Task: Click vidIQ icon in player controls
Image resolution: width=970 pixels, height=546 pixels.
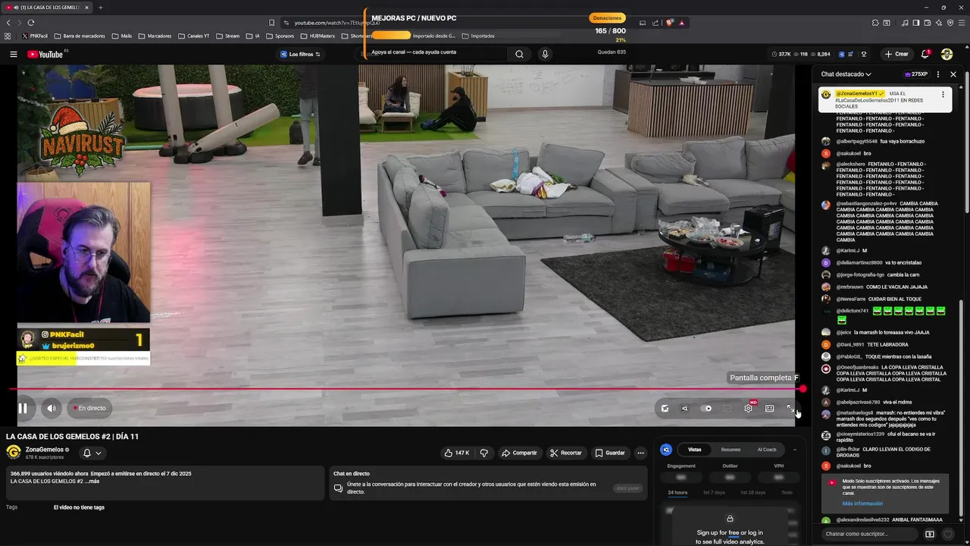Action: pyautogui.click(x=684, y=408)
